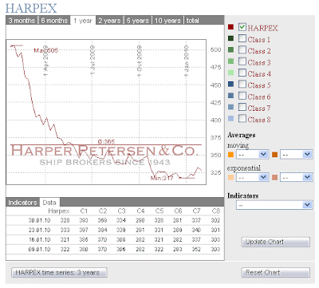Open the Indicators tab below chart
Screen dimensions: 319x288
point(22,203)
